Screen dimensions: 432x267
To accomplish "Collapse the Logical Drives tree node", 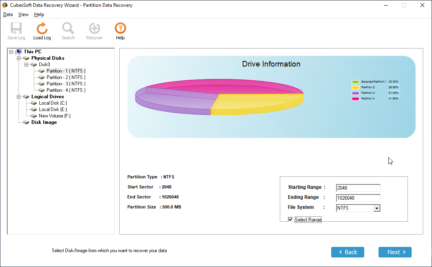I will coord(18,97).
